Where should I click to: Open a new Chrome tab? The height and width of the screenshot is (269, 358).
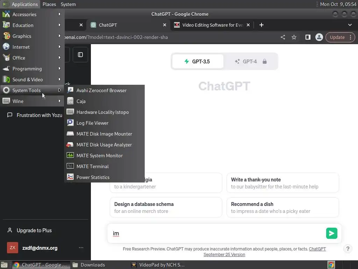coord(262,25)
